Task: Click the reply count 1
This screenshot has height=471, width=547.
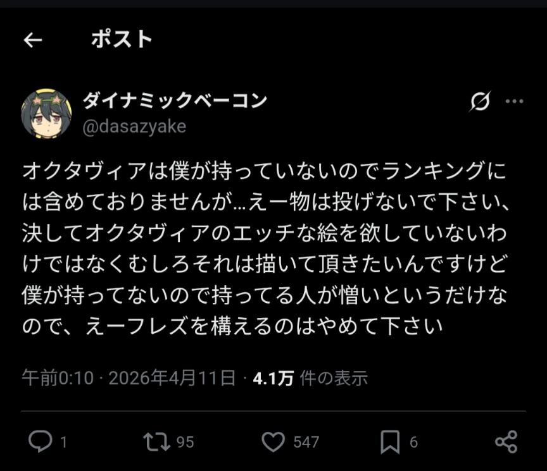Action: tap(63, 442)
